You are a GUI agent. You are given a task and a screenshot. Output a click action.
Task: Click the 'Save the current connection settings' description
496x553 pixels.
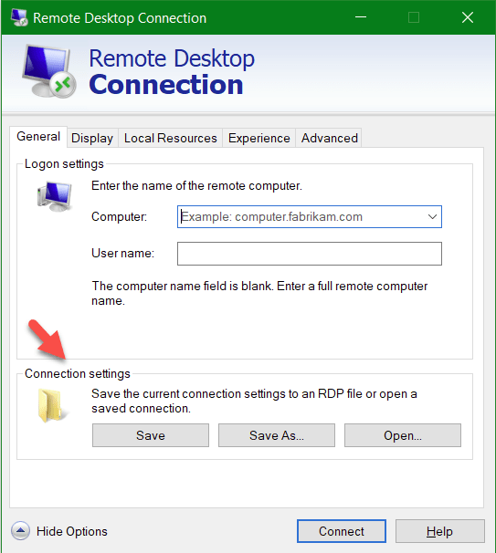[254, 401]
